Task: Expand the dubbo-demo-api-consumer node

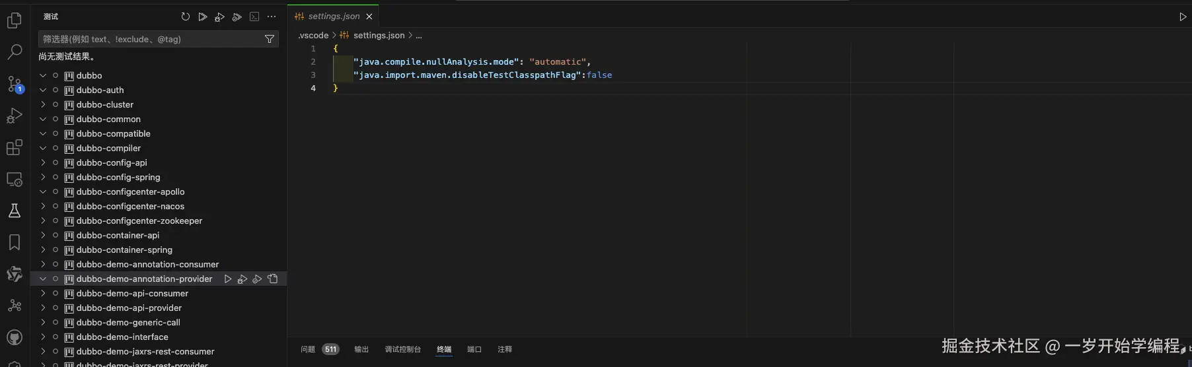Action: 43,293
